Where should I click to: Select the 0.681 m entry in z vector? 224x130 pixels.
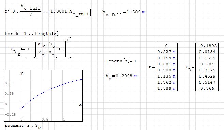166,64
